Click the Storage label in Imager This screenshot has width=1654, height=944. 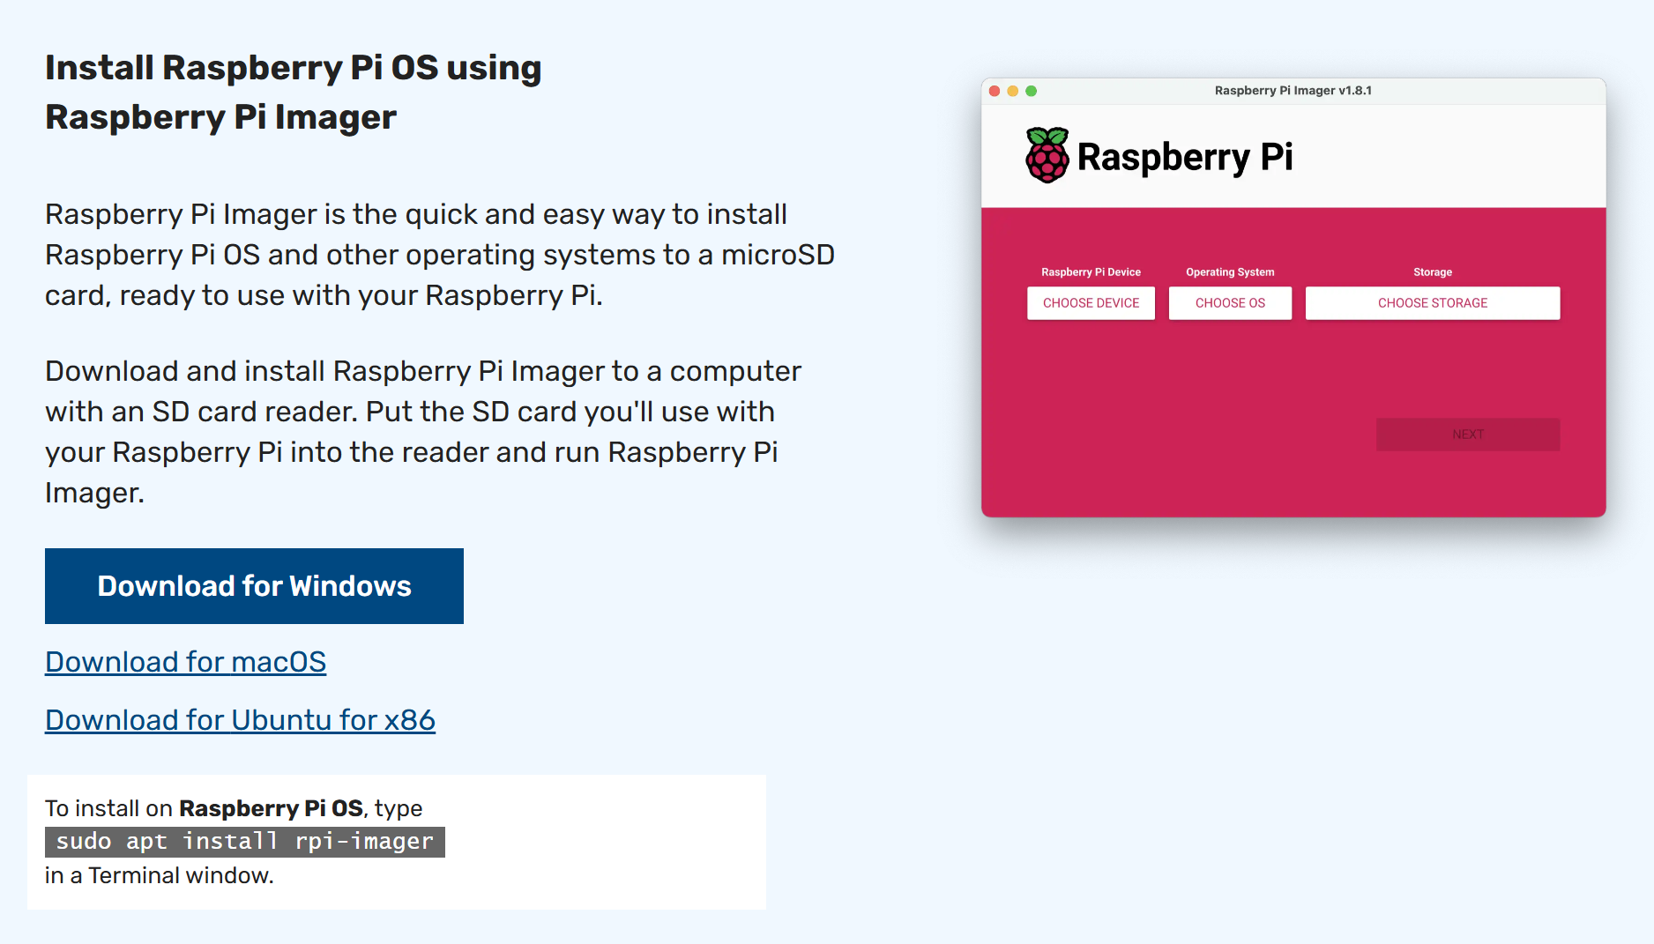pyautogui.click(x=1433, y=272)
